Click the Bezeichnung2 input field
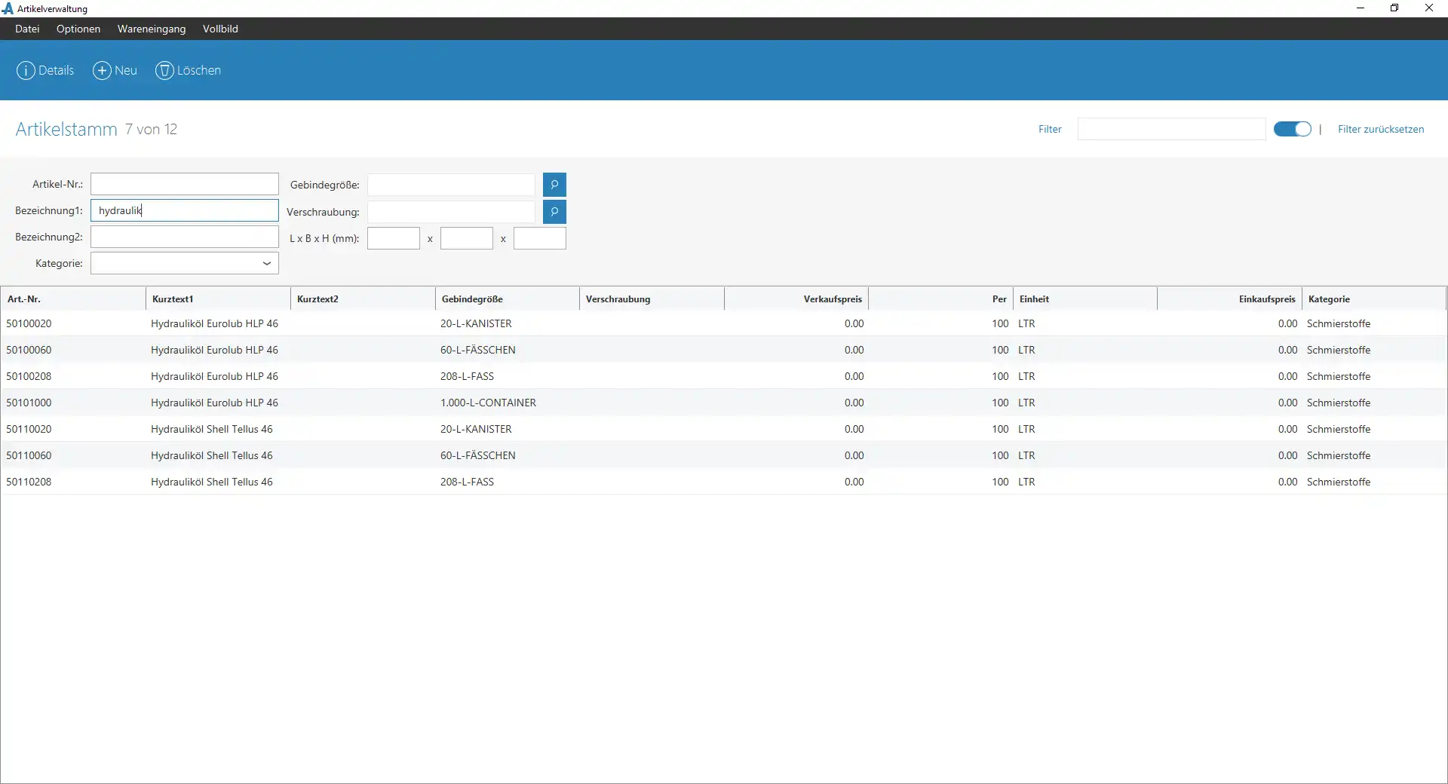1448x784 pixels. click(185, 237)
